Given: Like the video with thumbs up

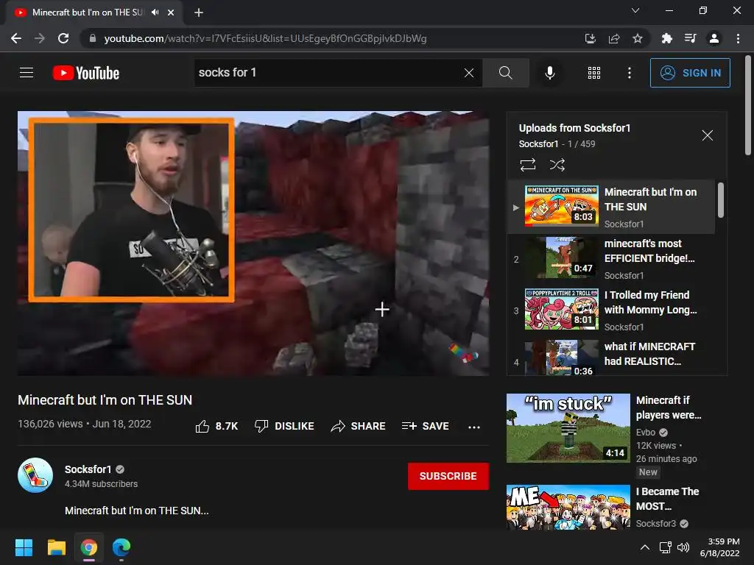Looking at the screenshot, I should click(216, 426).
